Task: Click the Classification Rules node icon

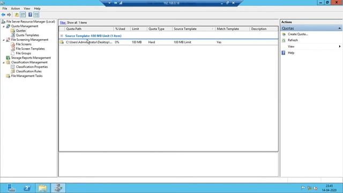Action: point(13,71)
